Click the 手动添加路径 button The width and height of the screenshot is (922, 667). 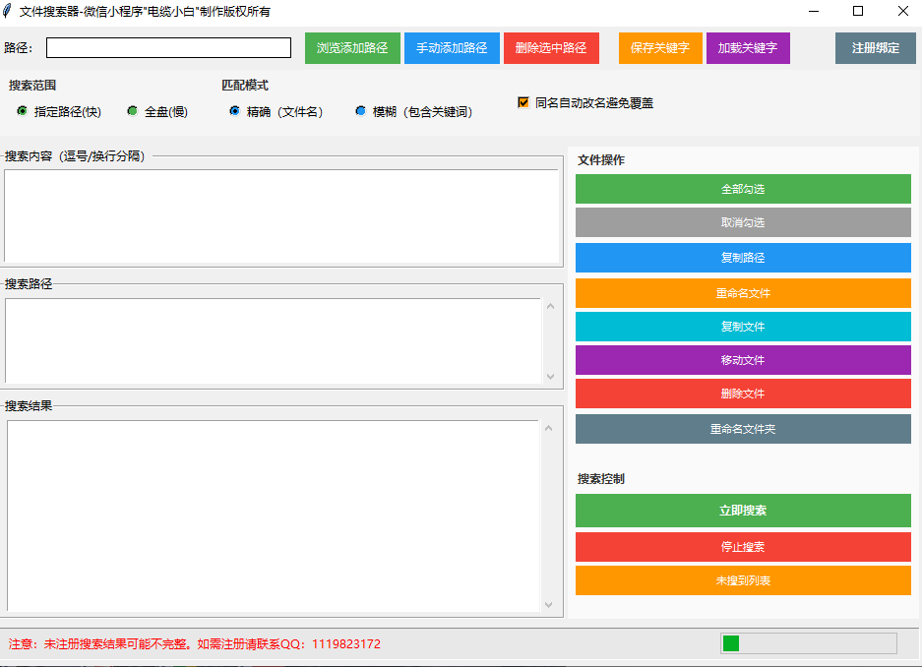(x=452, y=47)
